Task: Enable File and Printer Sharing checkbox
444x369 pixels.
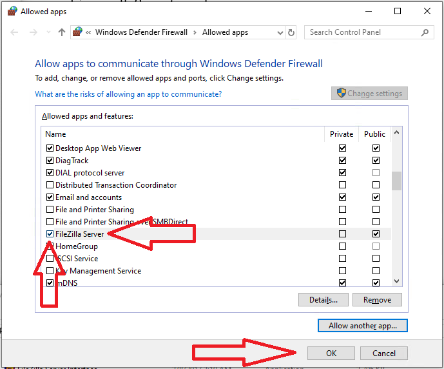Action: [x=50, y=210]
